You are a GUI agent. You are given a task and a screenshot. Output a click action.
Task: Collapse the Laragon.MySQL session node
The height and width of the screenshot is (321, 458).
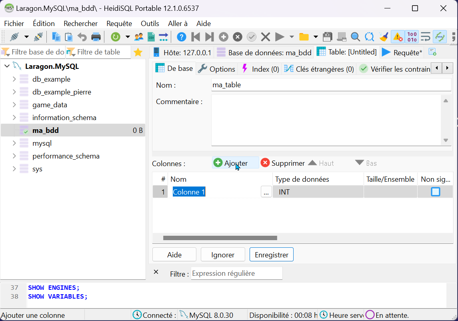tap(7, 66)
